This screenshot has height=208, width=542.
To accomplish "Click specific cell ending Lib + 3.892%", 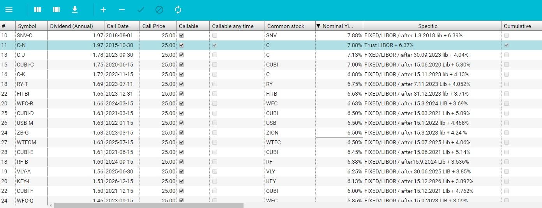I will click(432, 181).
